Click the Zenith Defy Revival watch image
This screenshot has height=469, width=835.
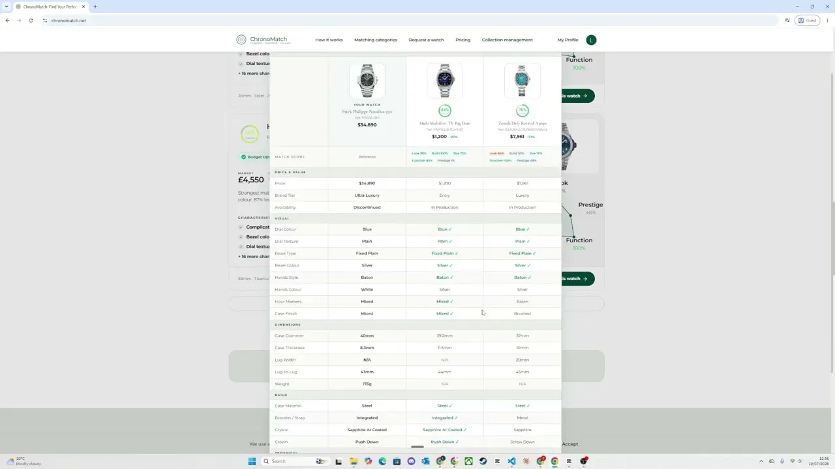click(522, 81)
